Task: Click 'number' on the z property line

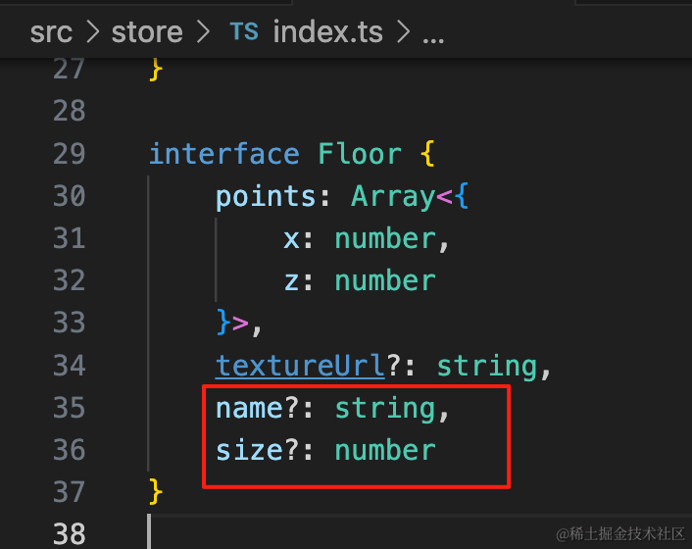Action: tap(385, 280)
